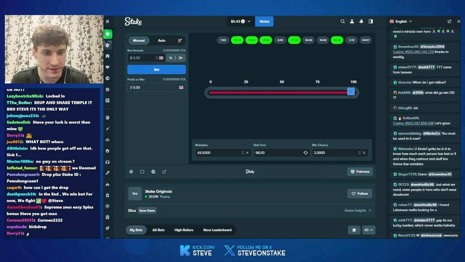This screenshot has width=465, height=262.
Task: Click the flame icon in the sidebar
Action: (108, 151)
